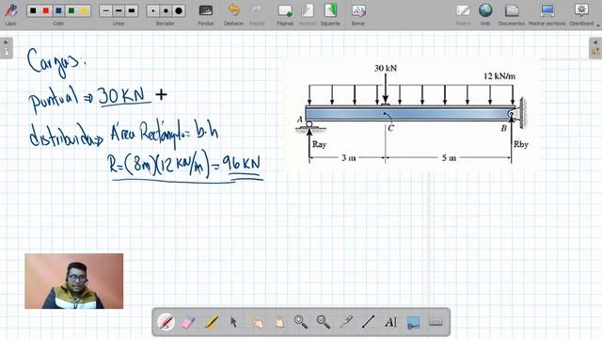Switch to Pizarra board mode

point(463,10)
